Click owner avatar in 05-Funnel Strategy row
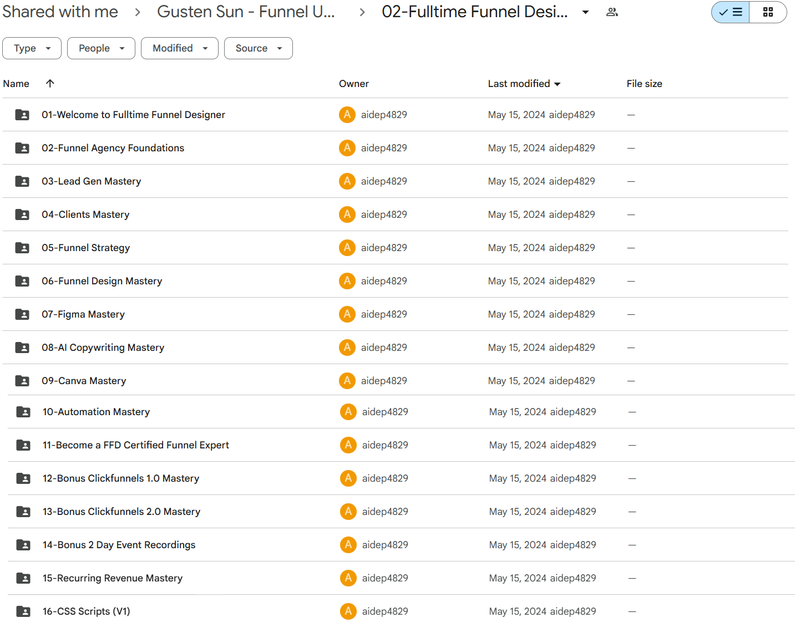This screenshot has width=795, height=628. point(347,248)
